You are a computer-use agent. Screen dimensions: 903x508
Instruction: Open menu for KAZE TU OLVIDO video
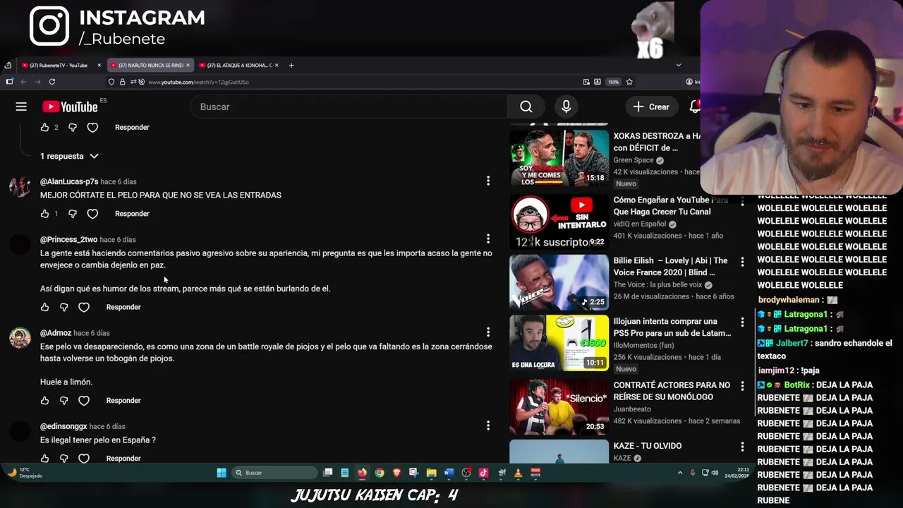pyautogui.click(x=742, y=447)
